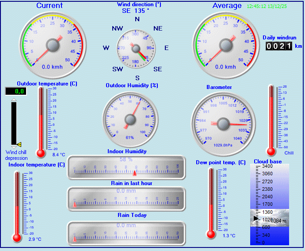Click the Daily windrun odometer counter
Viewport: 305px width, 251px height.
click(279, 46)
